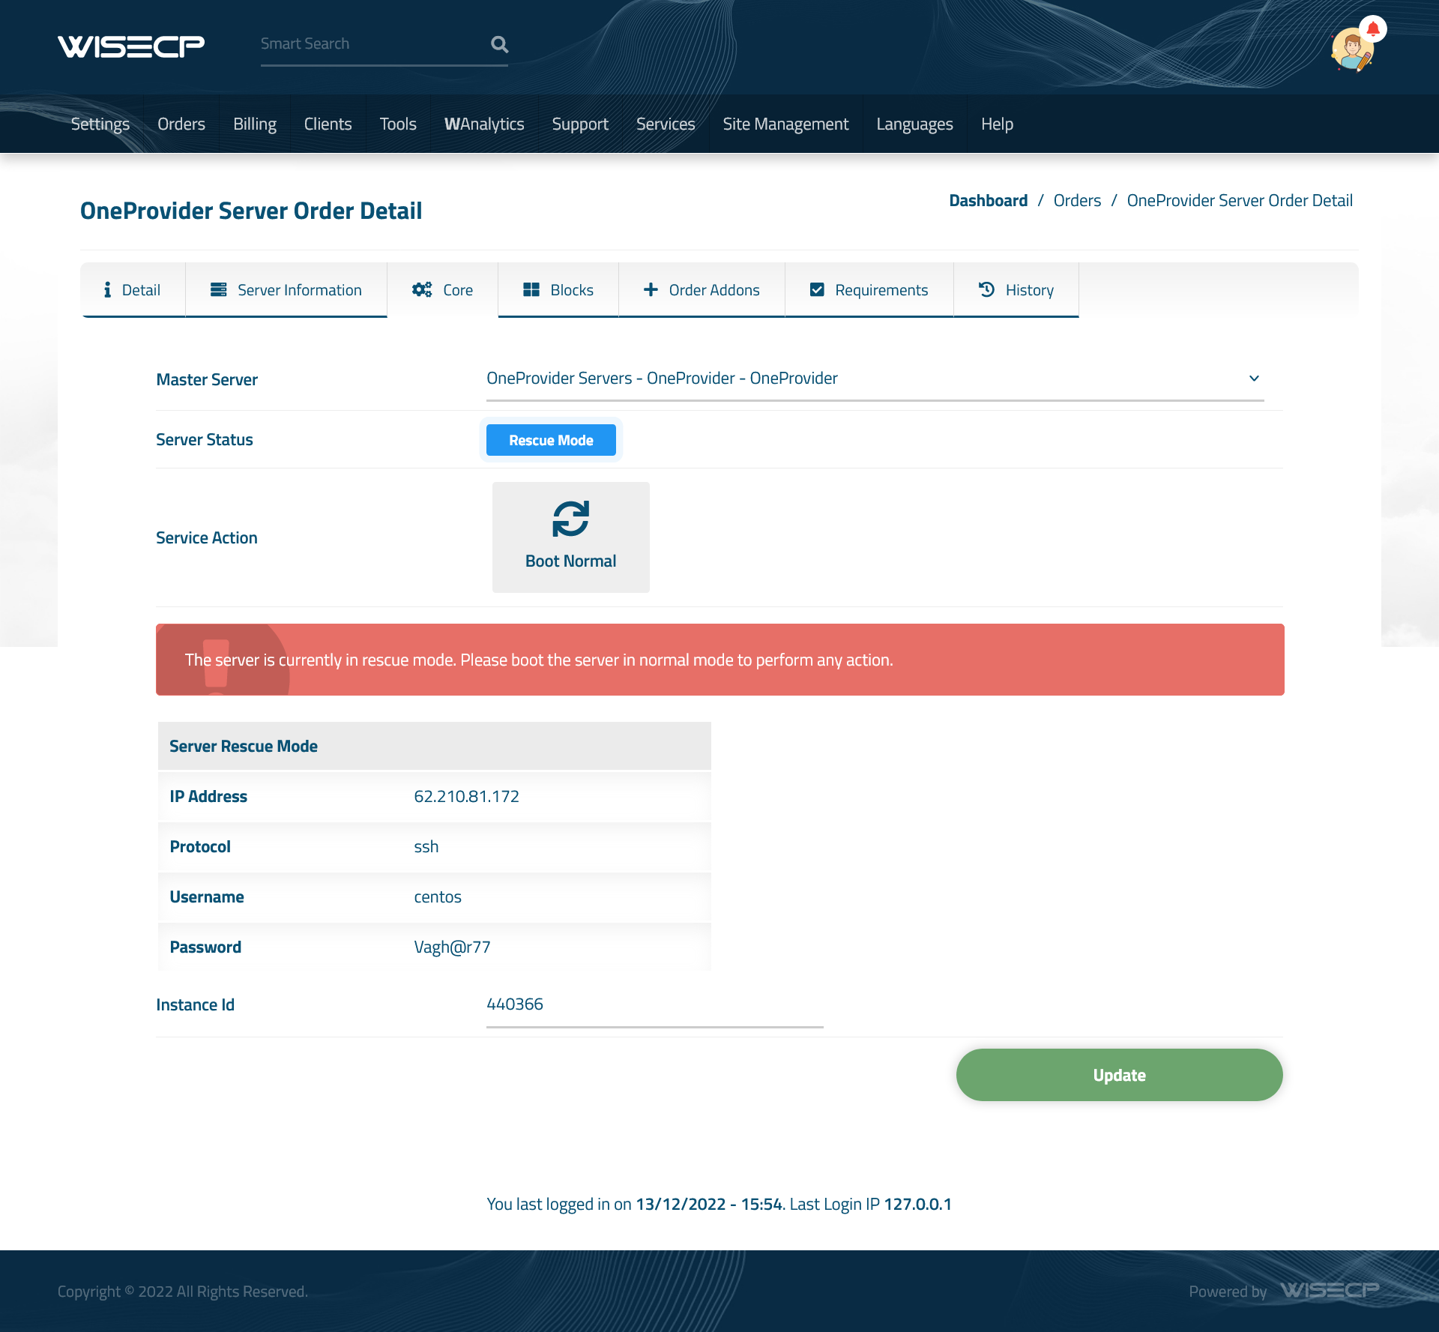Click the page title OneProvider Server Order Detail
The height and width of the screenshot is (1332, 1439).
point(251,211)
